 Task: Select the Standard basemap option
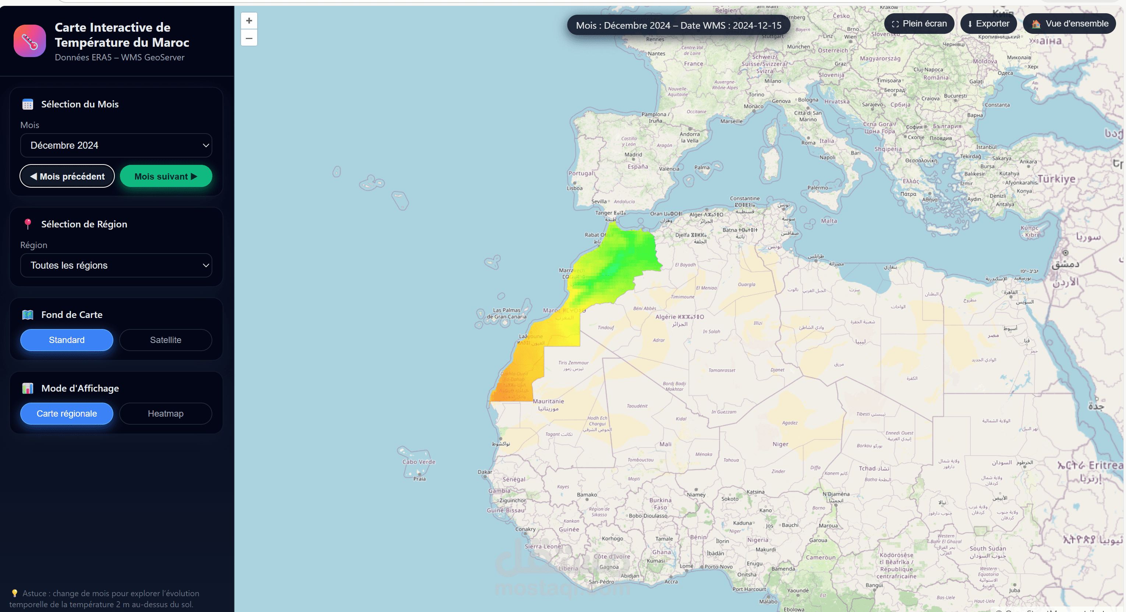click(67, 340)
